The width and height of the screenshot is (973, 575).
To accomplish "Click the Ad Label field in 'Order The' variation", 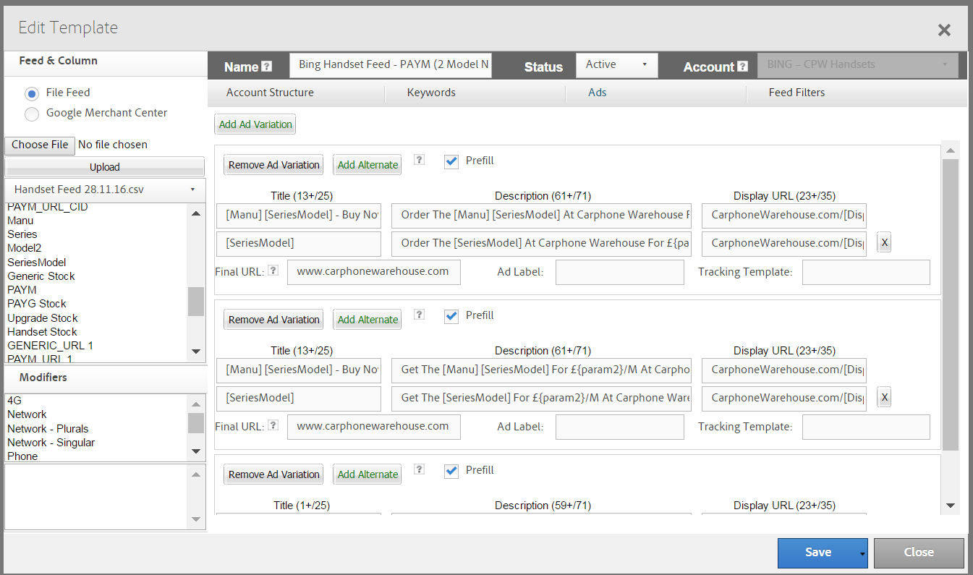I will click(620, 272).
